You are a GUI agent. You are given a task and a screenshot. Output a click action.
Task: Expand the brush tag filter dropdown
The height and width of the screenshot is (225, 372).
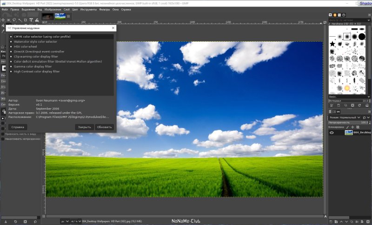(x=368, y=20)
